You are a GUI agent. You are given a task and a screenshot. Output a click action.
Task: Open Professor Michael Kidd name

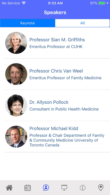tap(54, 129)
